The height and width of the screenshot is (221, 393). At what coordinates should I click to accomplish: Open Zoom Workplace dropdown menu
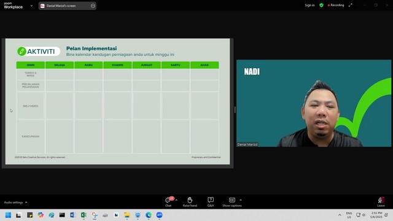[x=31, y=6]
